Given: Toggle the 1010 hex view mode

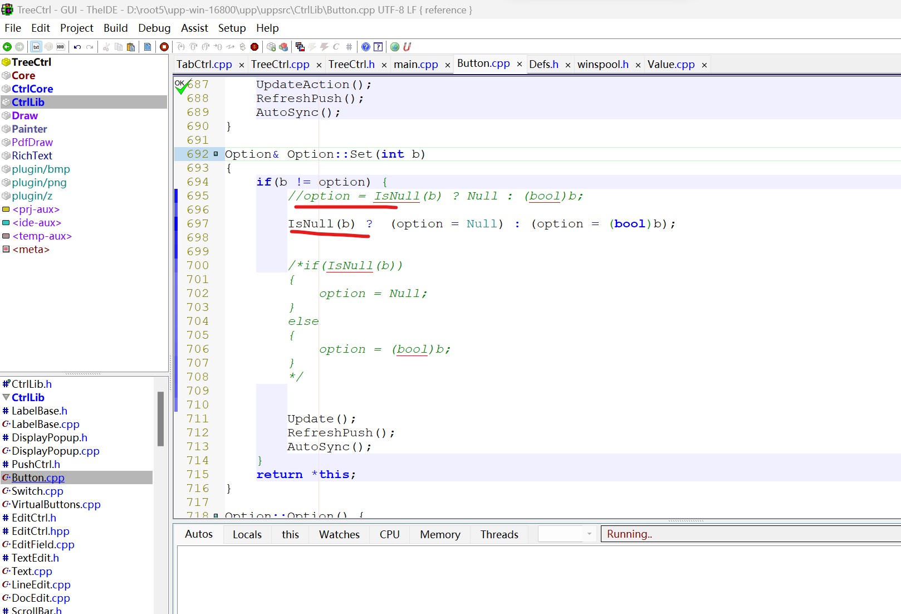Looking at the screenshot, I should (x=60, y=47).
